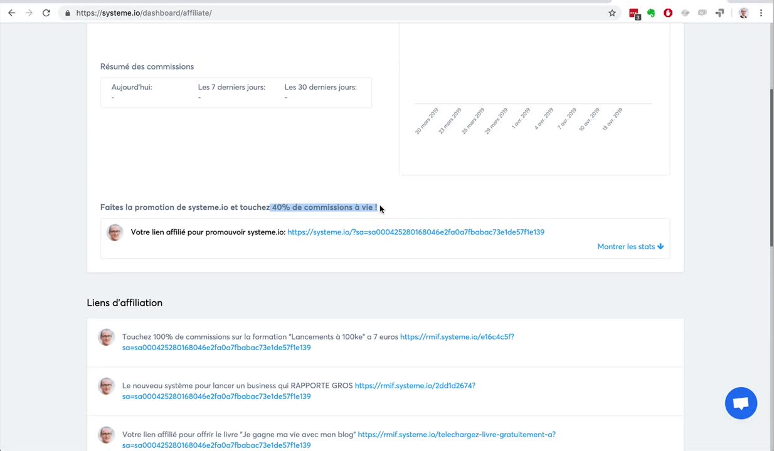Open the green Evernote extension icon
Viewport: 774px width, 451px height.
tap(651, 13)
